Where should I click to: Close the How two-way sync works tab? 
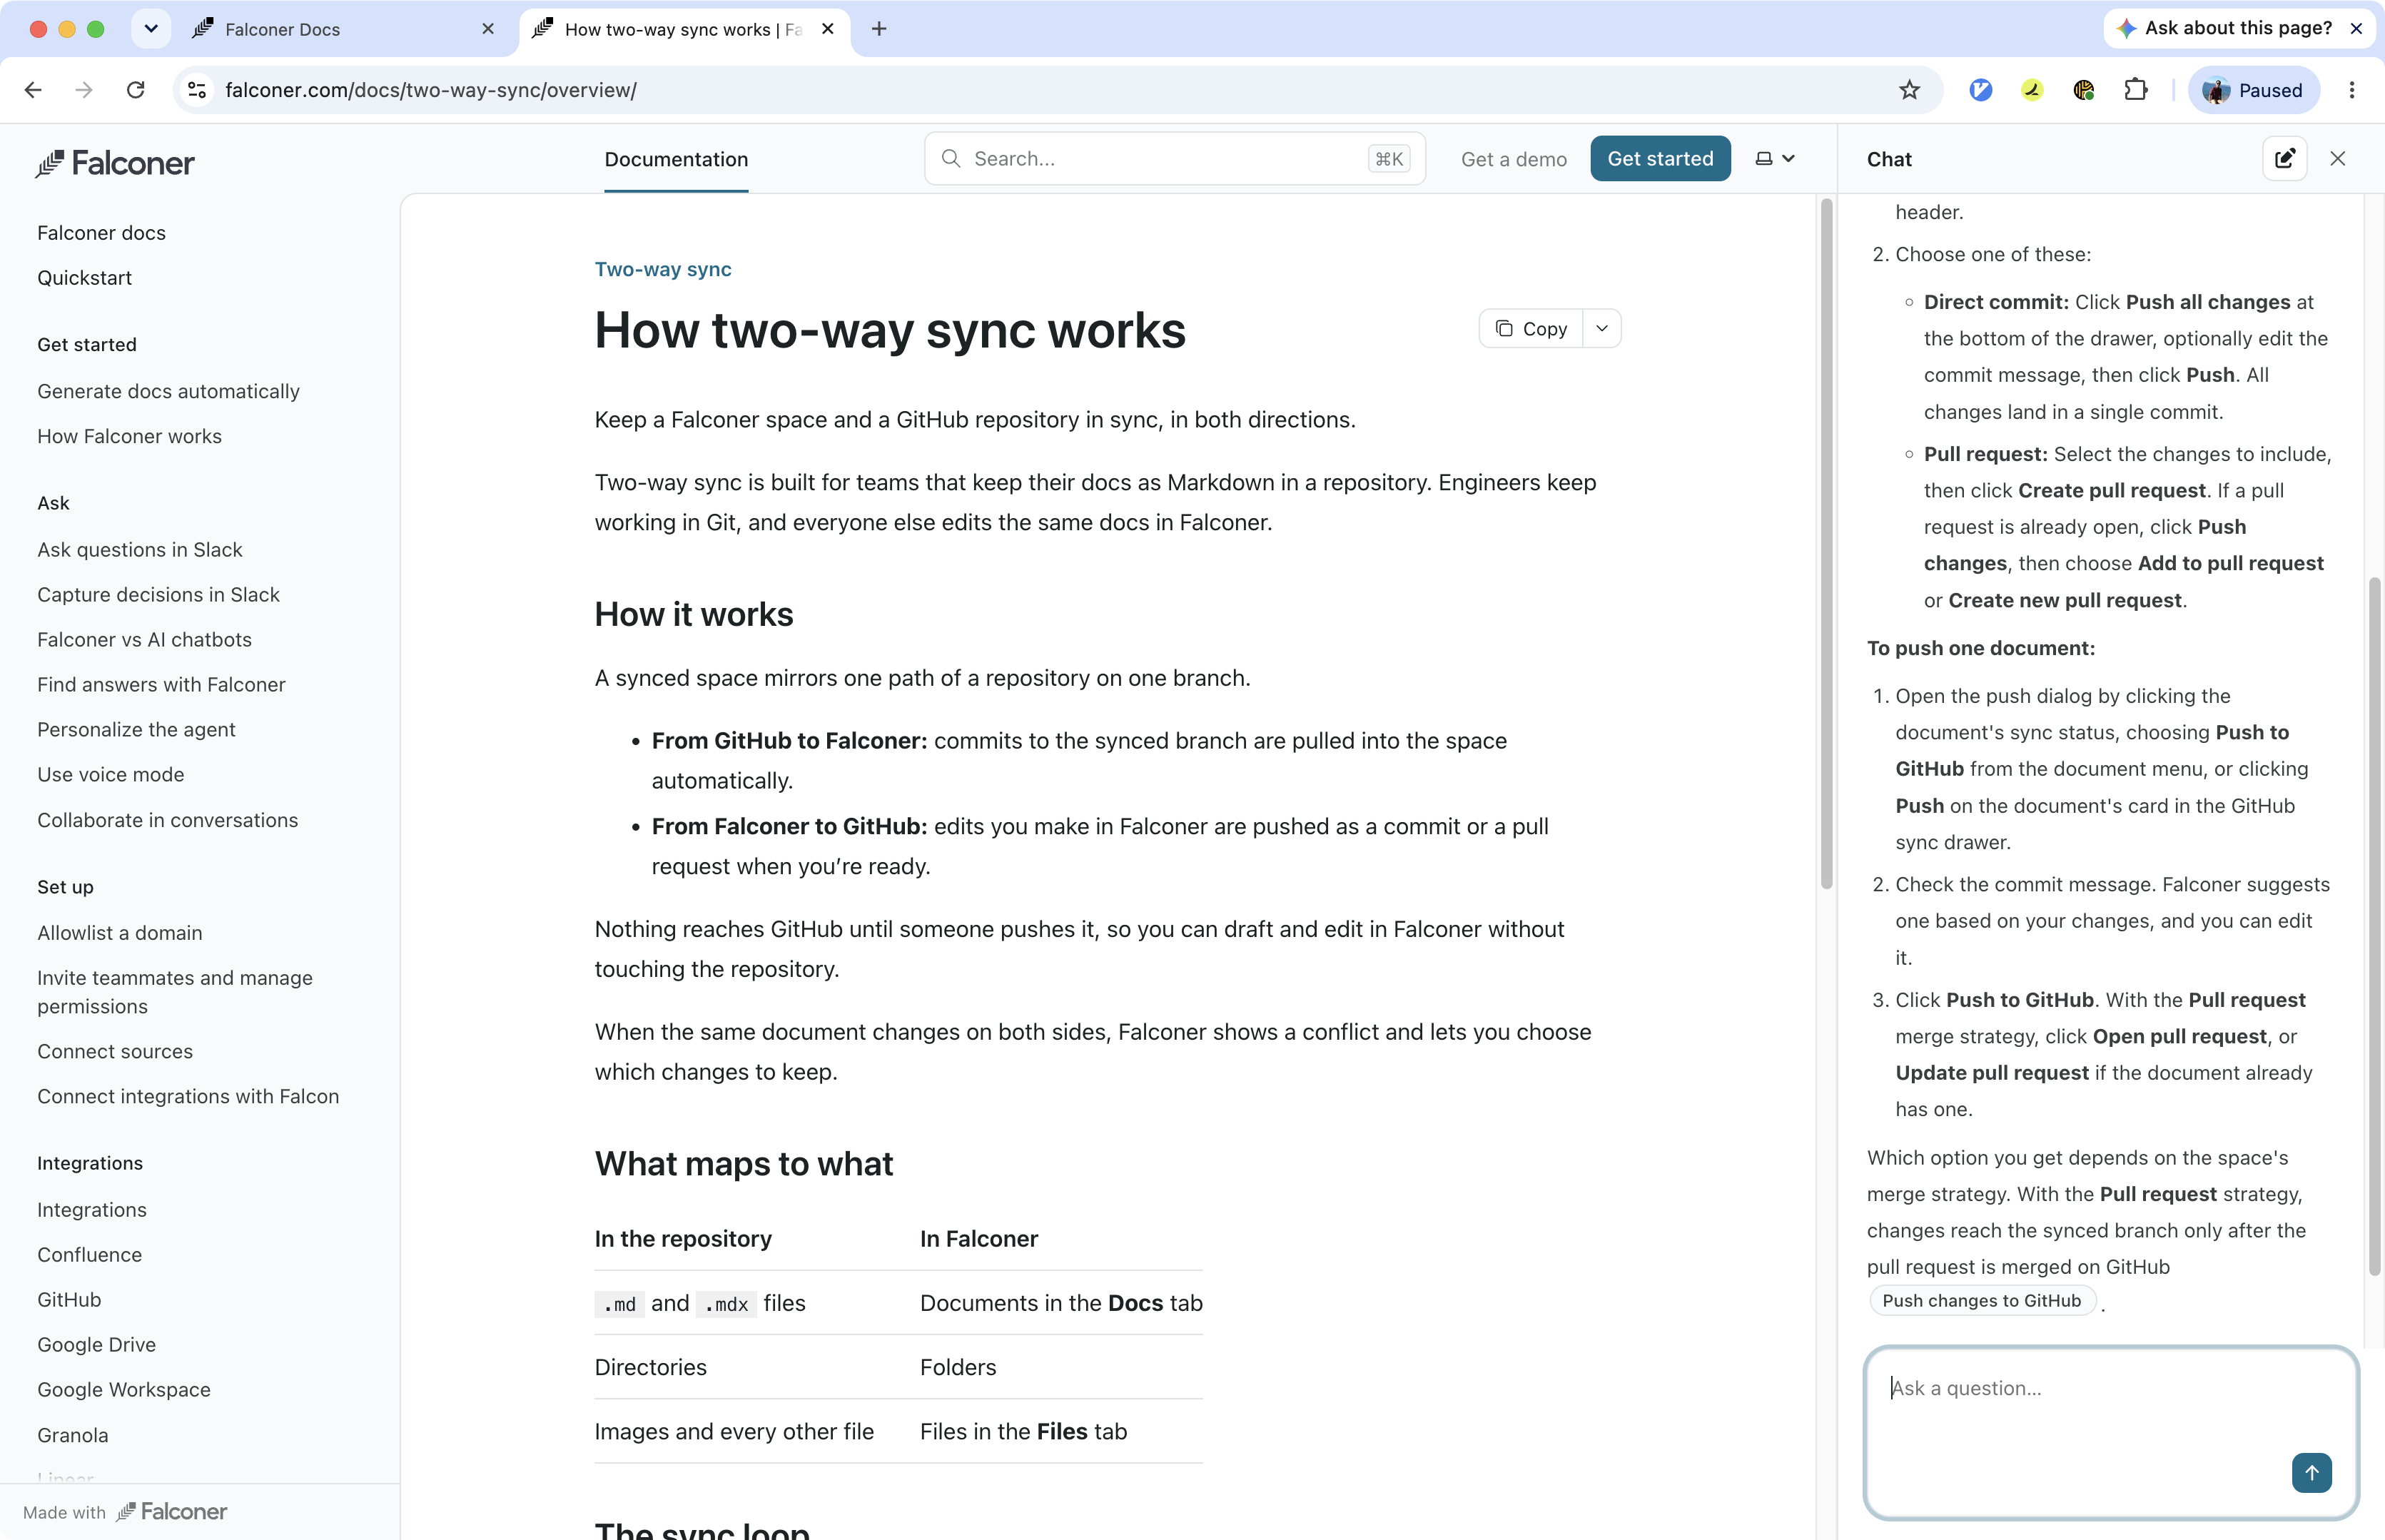(828, 29)
